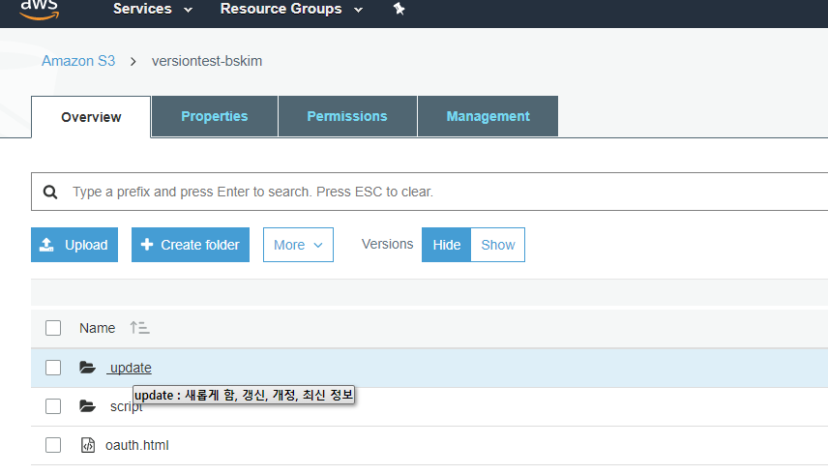Tick the select-all checkbox in header
This screenshot has width=828, height=475.
click(53, 328)
